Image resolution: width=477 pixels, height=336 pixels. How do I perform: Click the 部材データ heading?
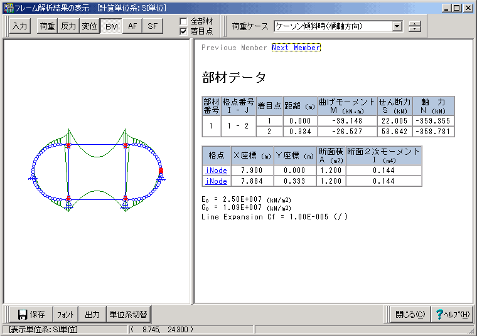point(234,78)
